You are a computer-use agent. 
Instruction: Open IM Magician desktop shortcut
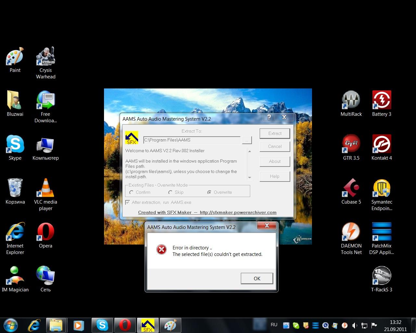pos(15,279)
